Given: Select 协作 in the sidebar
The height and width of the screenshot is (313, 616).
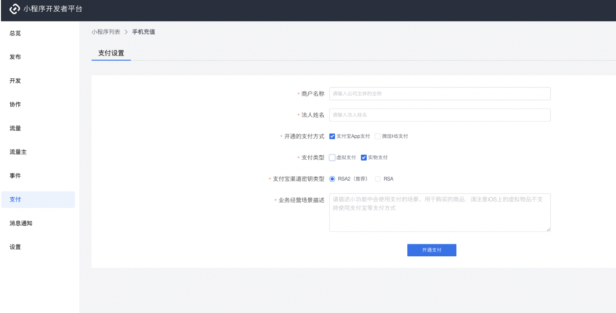Looking at the screenshot, I should [x=15, y=104].
